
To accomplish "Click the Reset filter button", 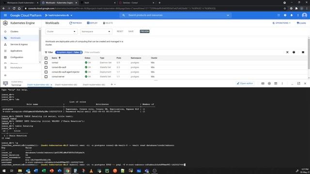I will pos(120,31).
